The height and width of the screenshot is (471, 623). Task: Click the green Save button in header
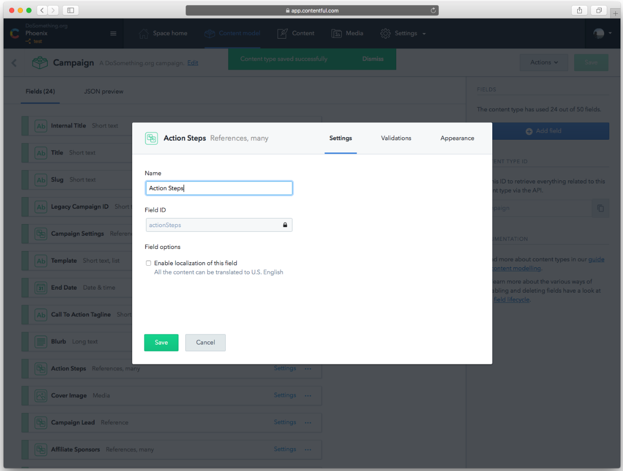click(x=591, y=62)
